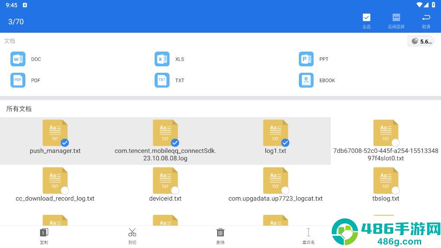The width and height of the screenshot is (441, 248).
Task: Tap the 9:45 status bar clock
Action: click(12, 5)
